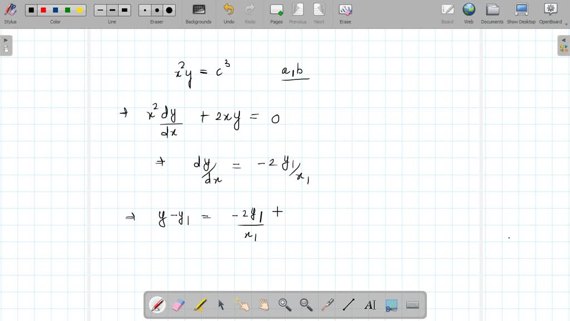
Task: Open the OpenBoard menu
Action: tap(551, 13)
